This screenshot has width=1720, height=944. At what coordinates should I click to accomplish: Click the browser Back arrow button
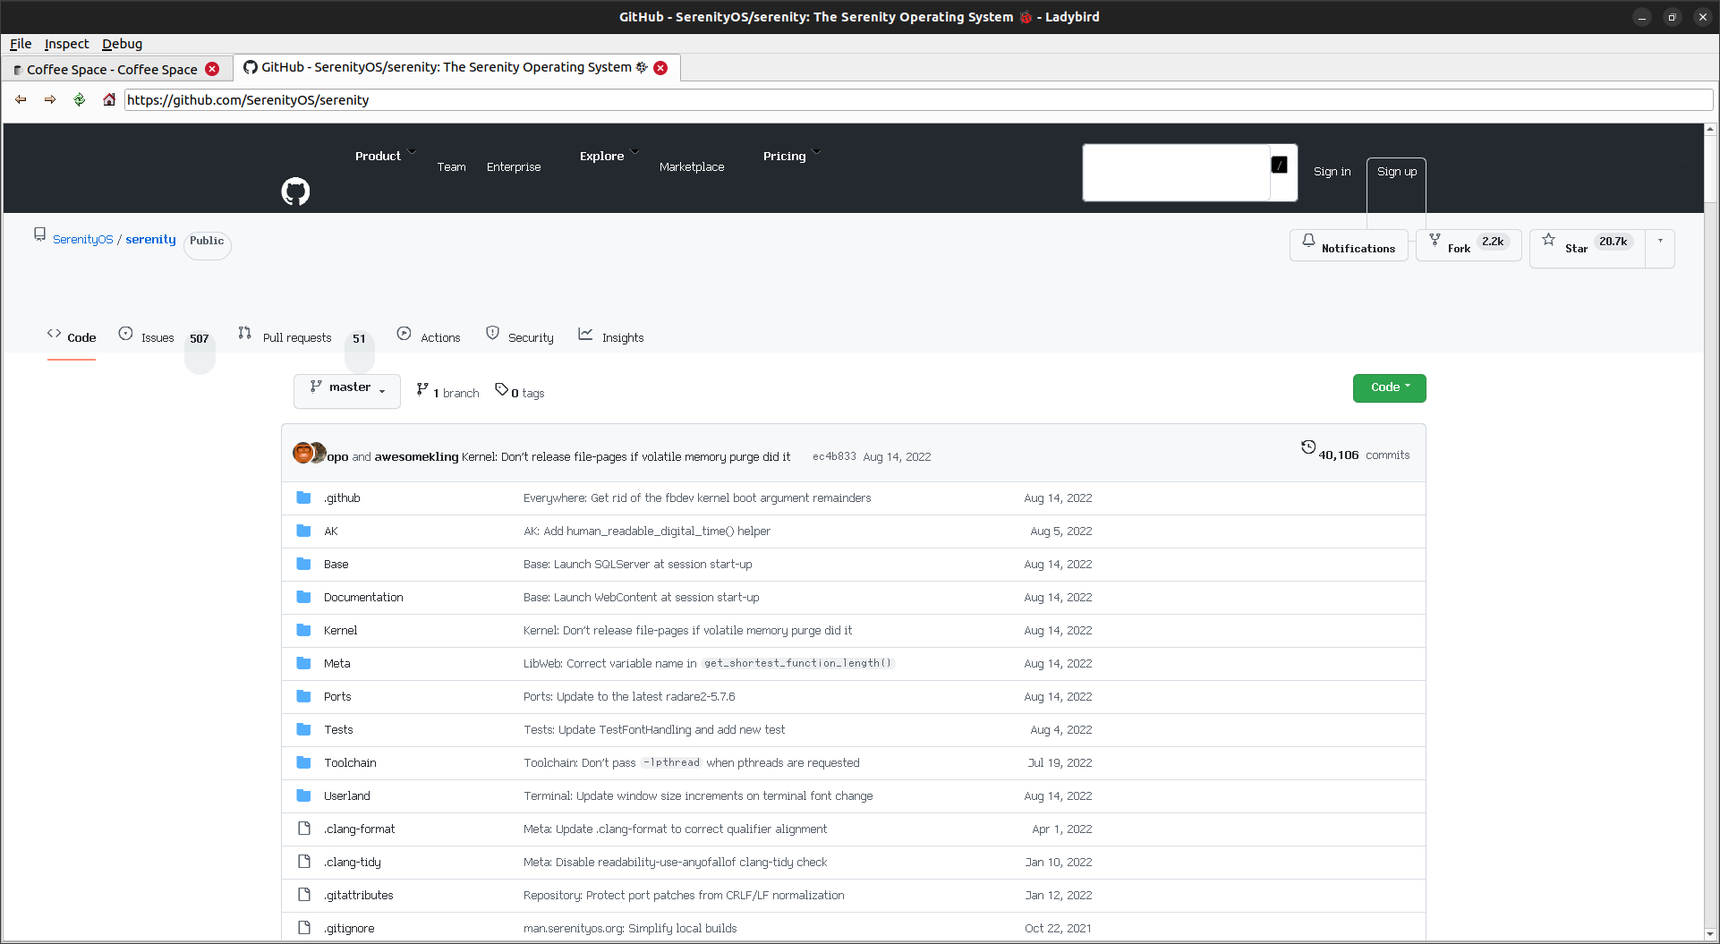point(21,99)
